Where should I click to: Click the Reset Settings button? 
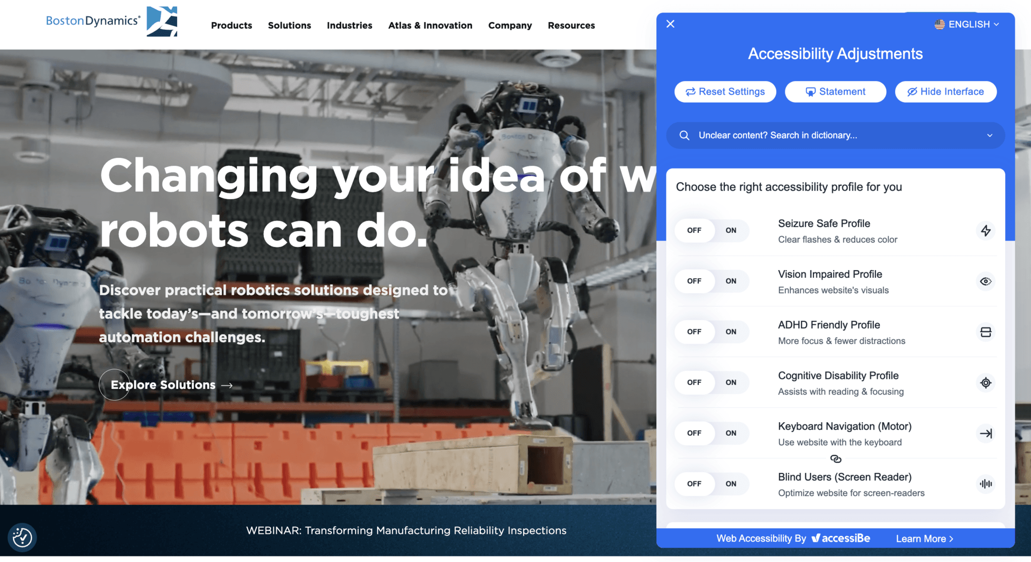click(725, 92)
